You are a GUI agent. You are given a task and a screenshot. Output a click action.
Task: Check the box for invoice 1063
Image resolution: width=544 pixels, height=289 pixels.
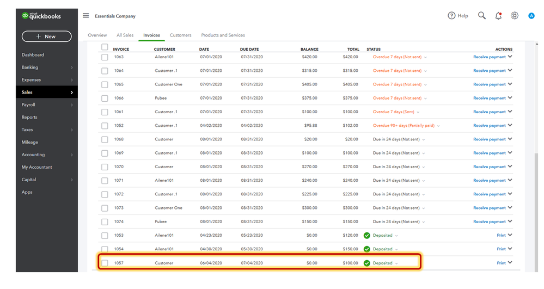click(x=105, y=57)
